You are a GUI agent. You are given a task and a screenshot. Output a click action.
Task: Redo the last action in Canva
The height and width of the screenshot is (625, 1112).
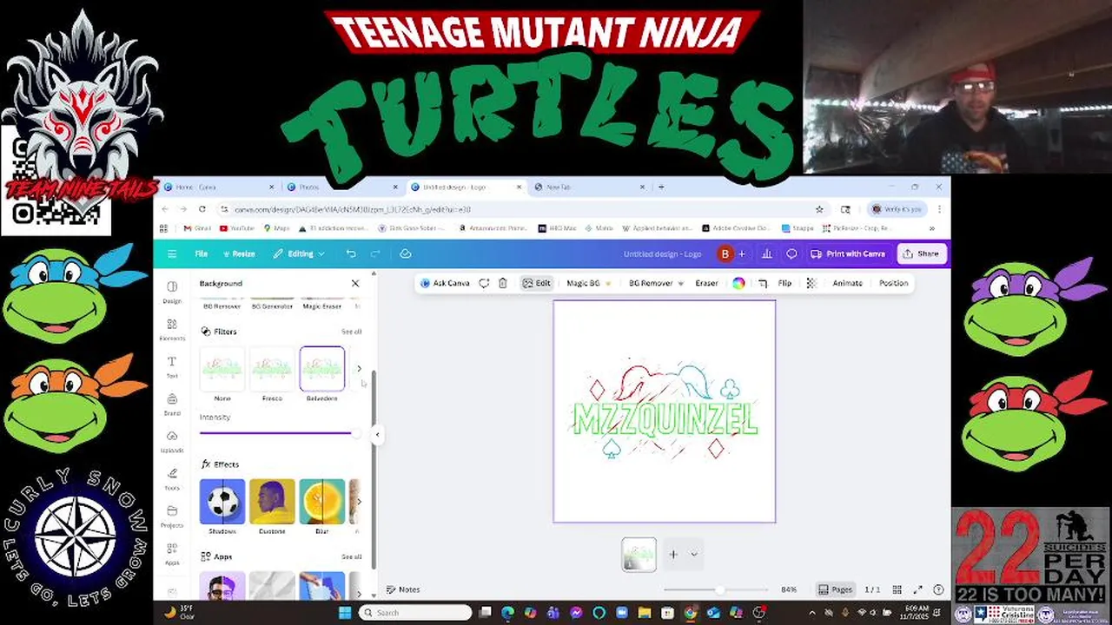pos(375,253)
